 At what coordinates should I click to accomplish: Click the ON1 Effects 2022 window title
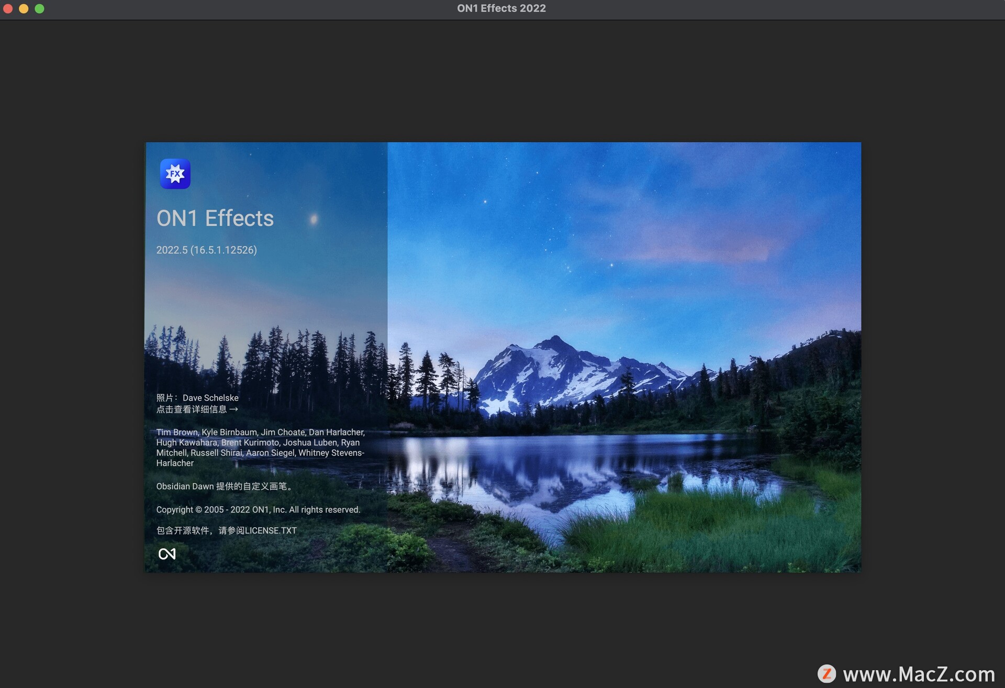[501, 8]
